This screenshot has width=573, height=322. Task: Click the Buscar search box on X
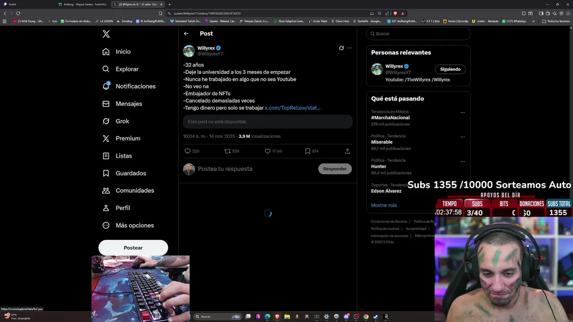(418, 34)
